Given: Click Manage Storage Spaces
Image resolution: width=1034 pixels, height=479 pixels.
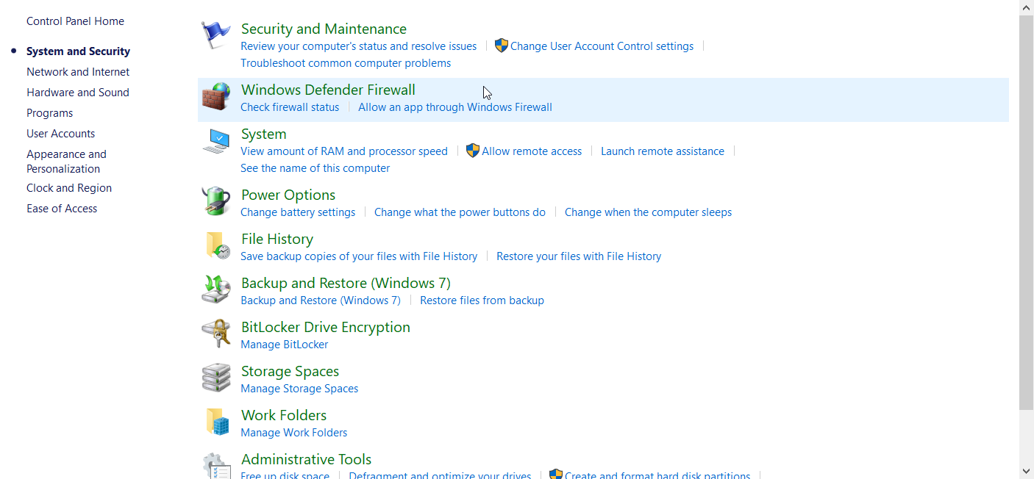Looking at the screenshot, I should [299, 389].
